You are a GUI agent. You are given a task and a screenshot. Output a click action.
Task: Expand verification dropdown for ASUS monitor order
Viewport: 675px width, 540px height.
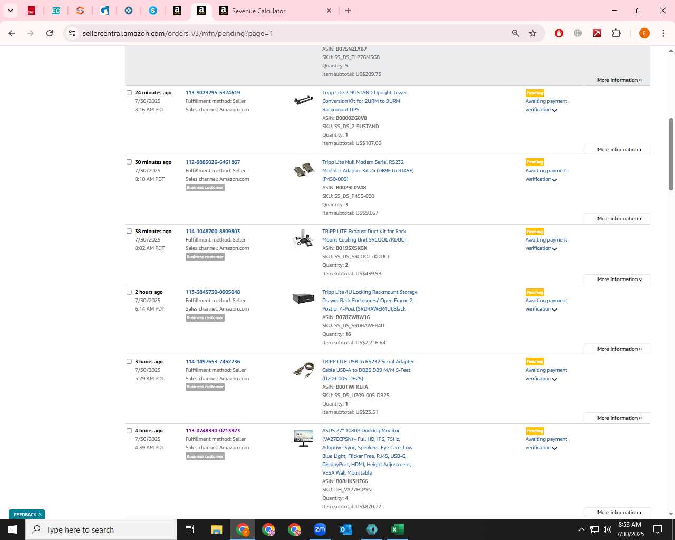pos(554,448)
